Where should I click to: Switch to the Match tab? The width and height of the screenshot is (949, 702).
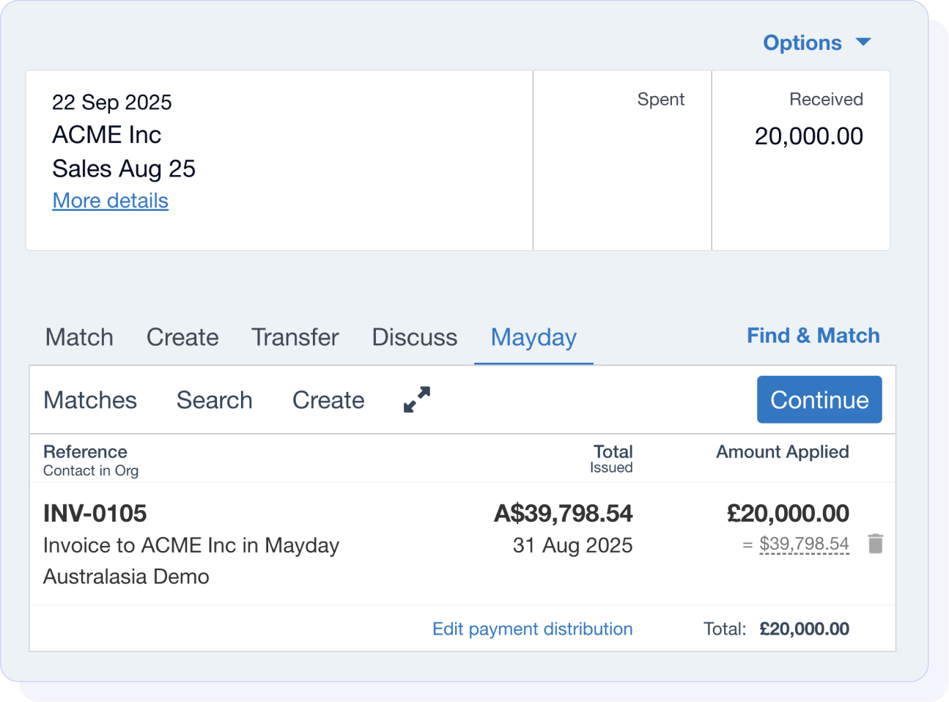pos(79,337)
